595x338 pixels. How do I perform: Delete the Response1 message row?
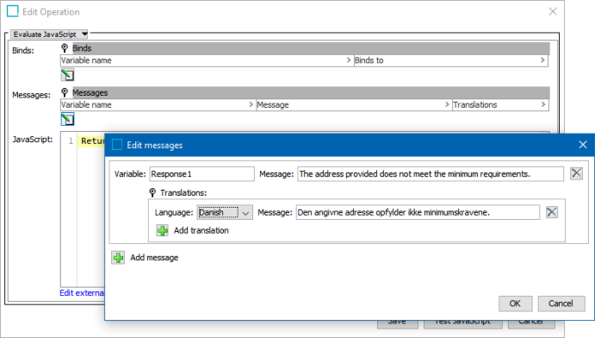coord(576,173)
